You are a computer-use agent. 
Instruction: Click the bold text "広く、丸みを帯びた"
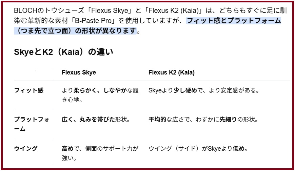[88, 120]
